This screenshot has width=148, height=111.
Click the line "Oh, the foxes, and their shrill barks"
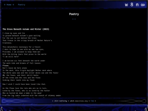pyautogui.click(x=21, y=75)
